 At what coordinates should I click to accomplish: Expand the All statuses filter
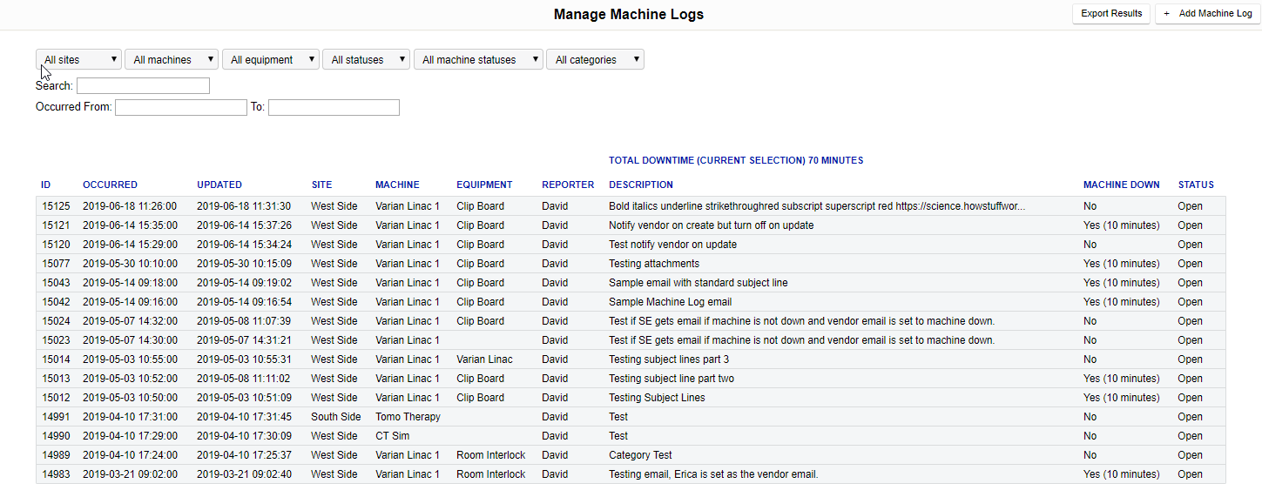coord(367,60)
